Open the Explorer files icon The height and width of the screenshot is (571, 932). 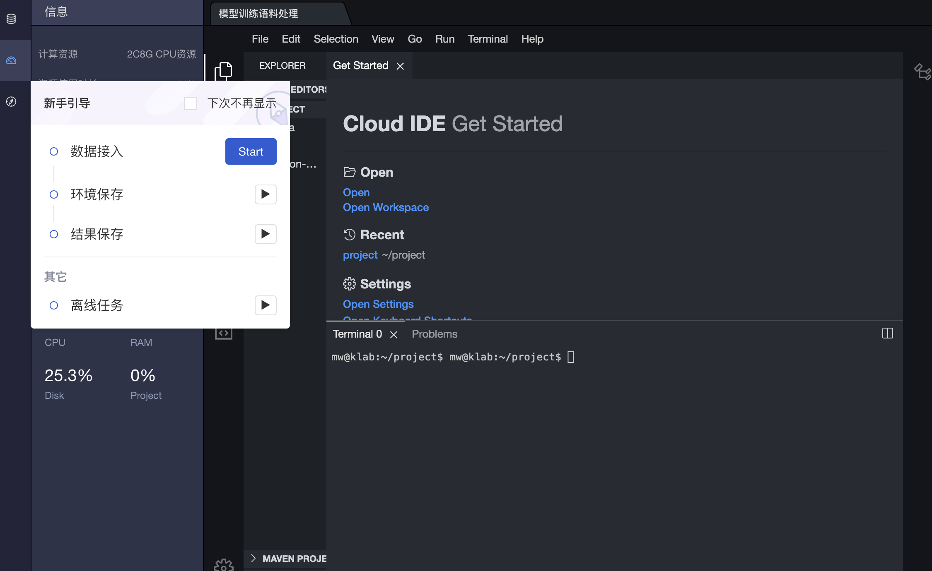pos(223,71)
